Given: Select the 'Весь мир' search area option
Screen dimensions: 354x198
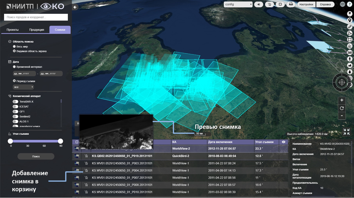Looking at the screenshot, I should 14,47.
